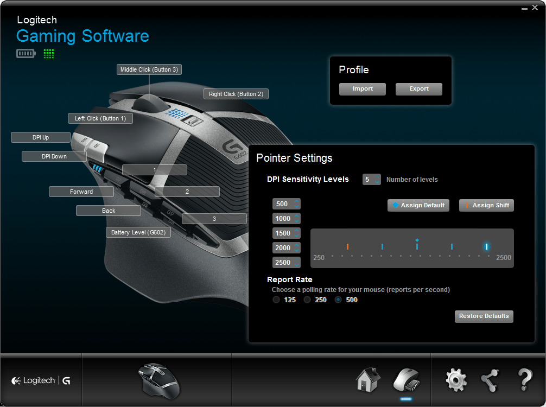Click the button assignment labeled 2
Screen dimensions: 546x407
187,192
